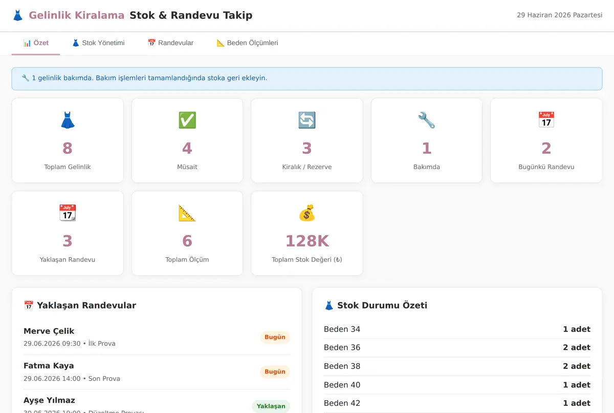The width and height of the screenshot is (614, 413).
Task: Click the Müsait count of 4
Action: point(187,148)
